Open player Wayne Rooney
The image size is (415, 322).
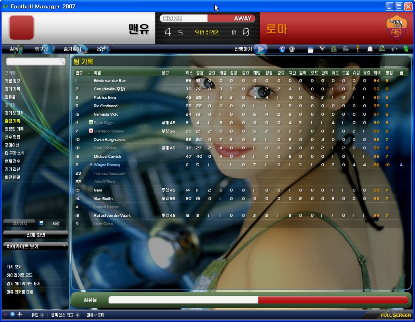pos(107,165)
